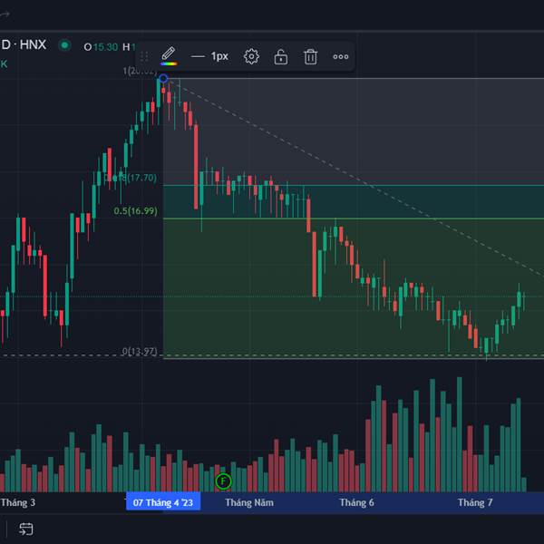Open the go-to-date calendar icon

click(26, 529)
